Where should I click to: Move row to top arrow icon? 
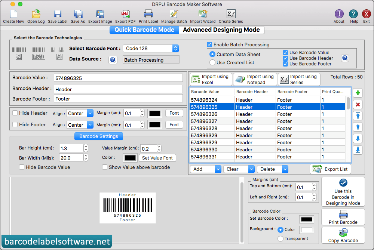pyautogui.click(x=358, y=116)
